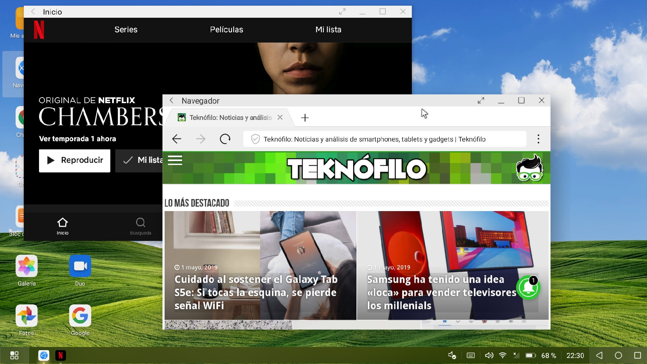Switch to the browser via taskbar icon
This screenshot has height=364, width=647.
(x=44, y=355)
